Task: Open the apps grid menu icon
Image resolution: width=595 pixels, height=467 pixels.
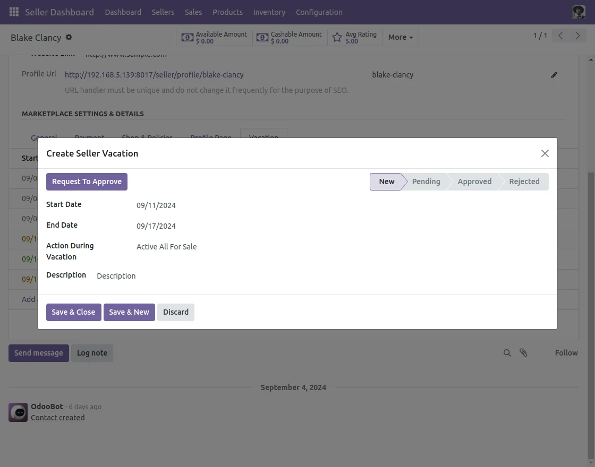Action: 14,12
